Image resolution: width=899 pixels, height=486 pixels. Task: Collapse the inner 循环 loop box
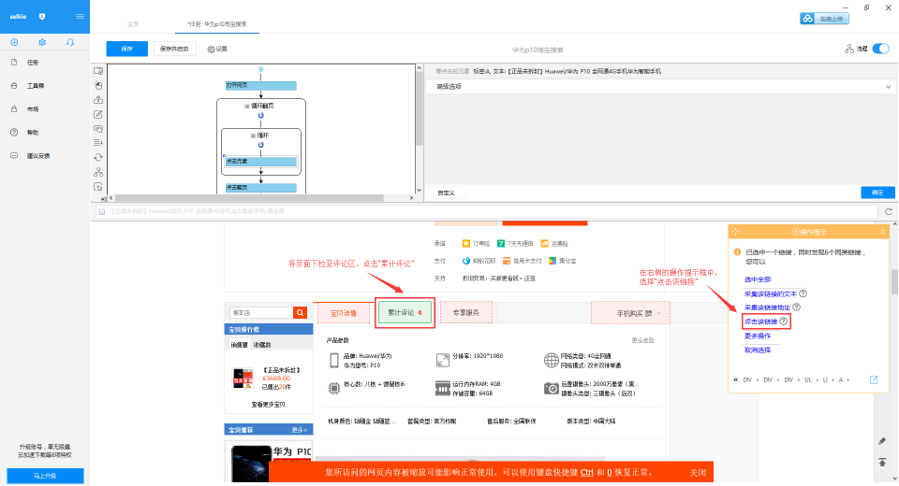coord(253,136)
